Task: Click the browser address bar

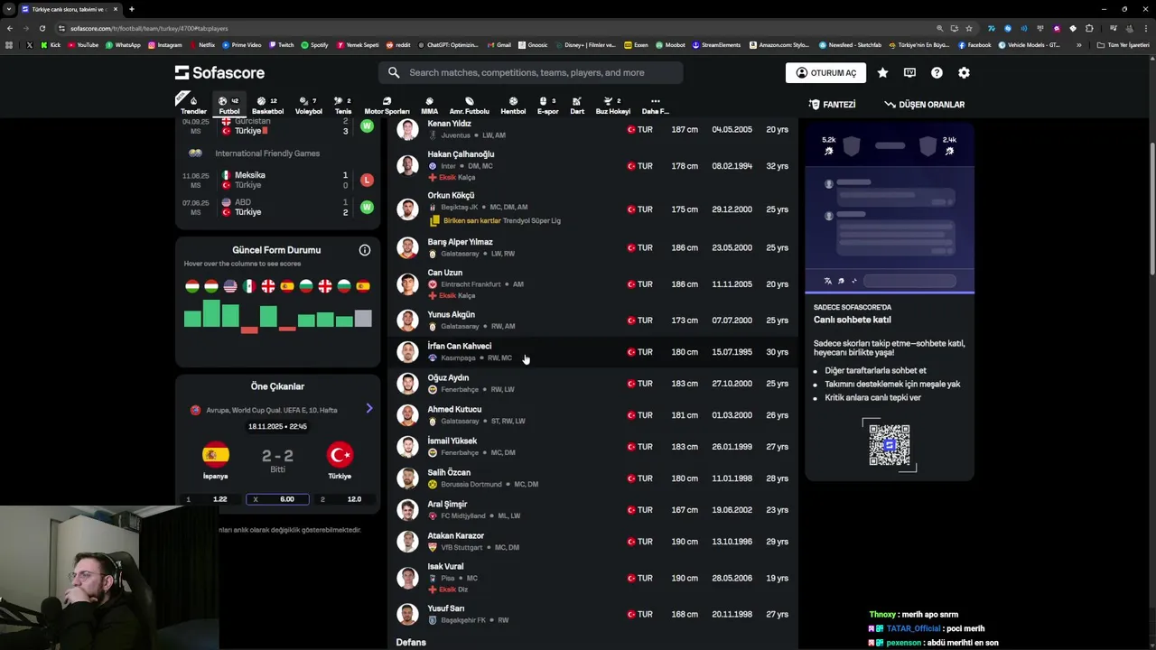Action: pos(497,28)
